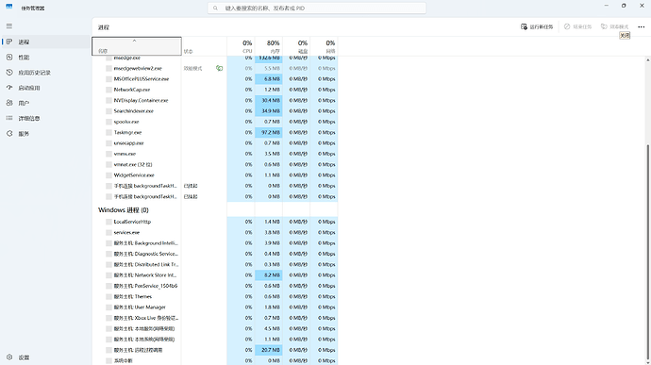Sort by the 网络 network column header
This screenshot has height=365, width=651.
point(324,46)
